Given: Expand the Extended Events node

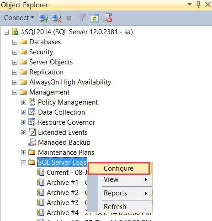Looking at the screenshot, I should click(x=23, y=132).
